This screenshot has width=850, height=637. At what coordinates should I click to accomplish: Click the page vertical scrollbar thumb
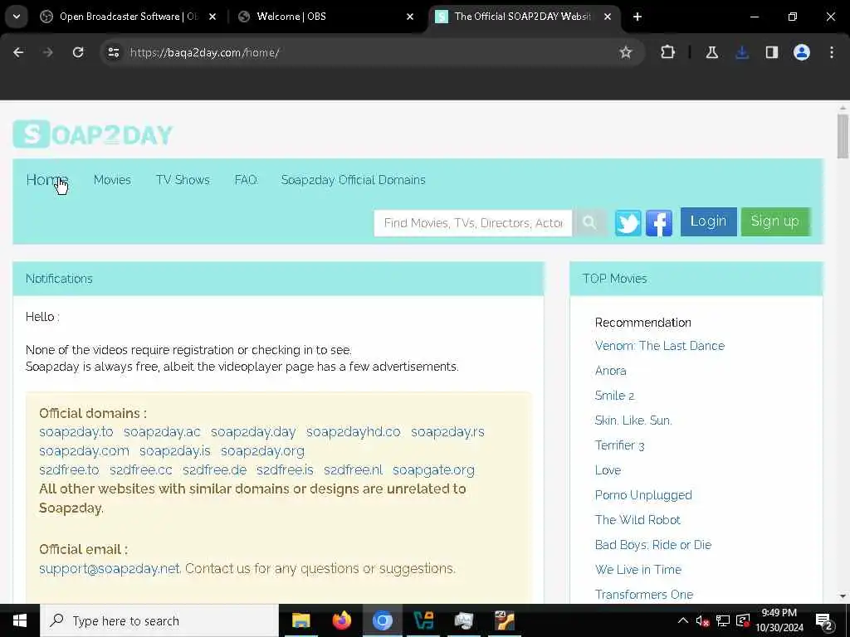pos(842,136)
